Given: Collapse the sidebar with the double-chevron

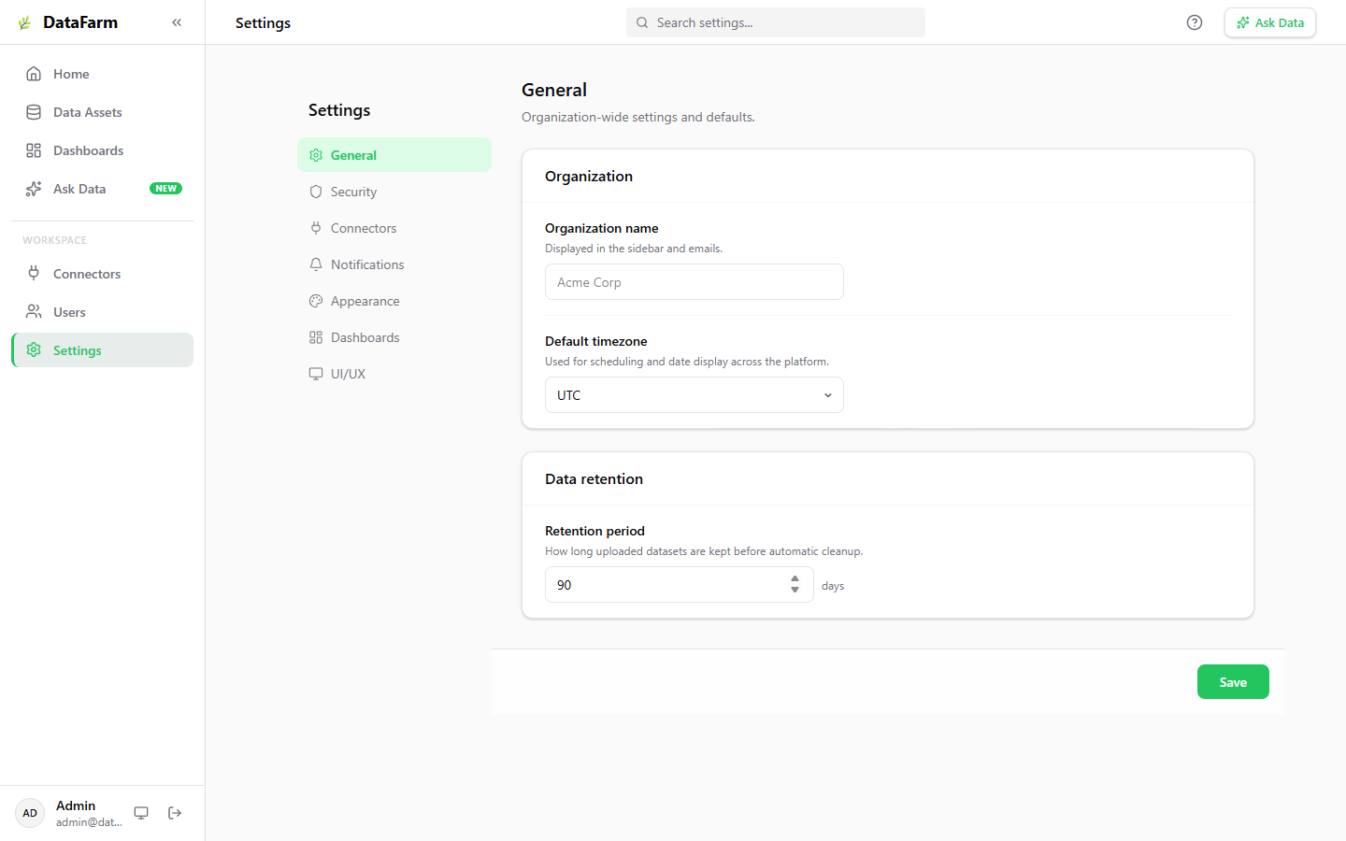Looking at the screenshot, I should [x=176, y=21].
